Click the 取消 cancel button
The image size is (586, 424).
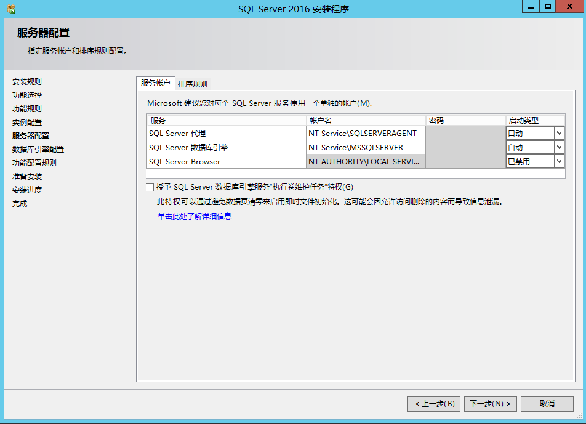tap(547, 404)
